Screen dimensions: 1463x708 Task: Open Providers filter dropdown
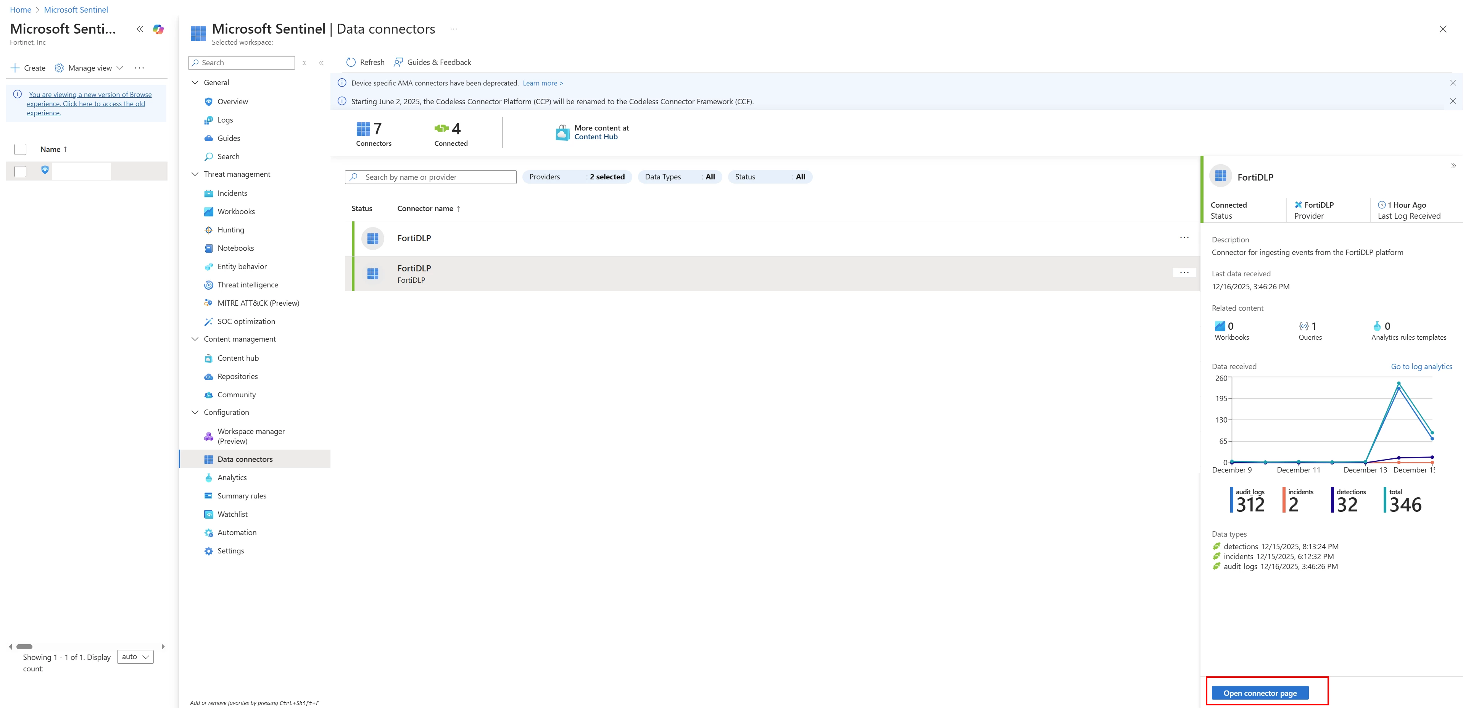click(x=577, y=177)
